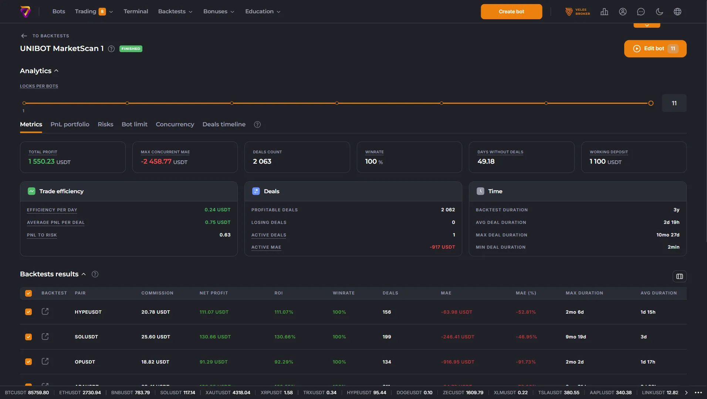Viewport: 707px width, 399px height.
Task: Open HYPEUSDT backtest in new window
Action: tap(45, 311)
